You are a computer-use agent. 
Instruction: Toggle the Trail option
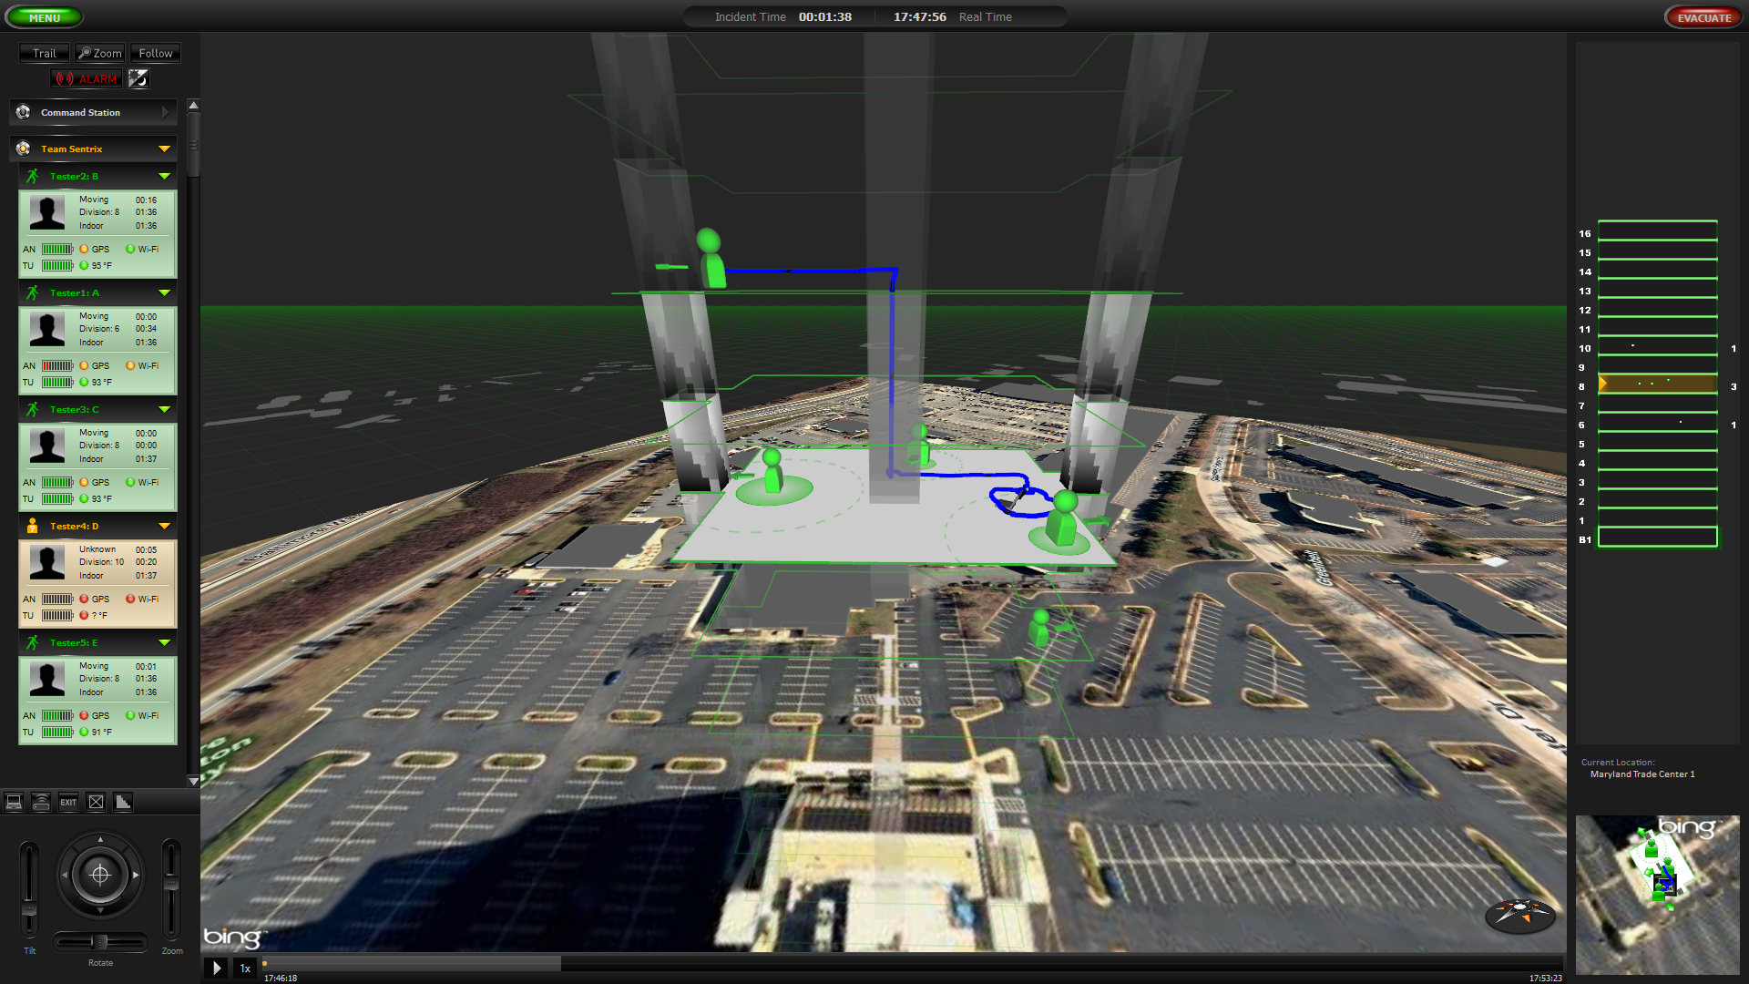tap(44, 54)
